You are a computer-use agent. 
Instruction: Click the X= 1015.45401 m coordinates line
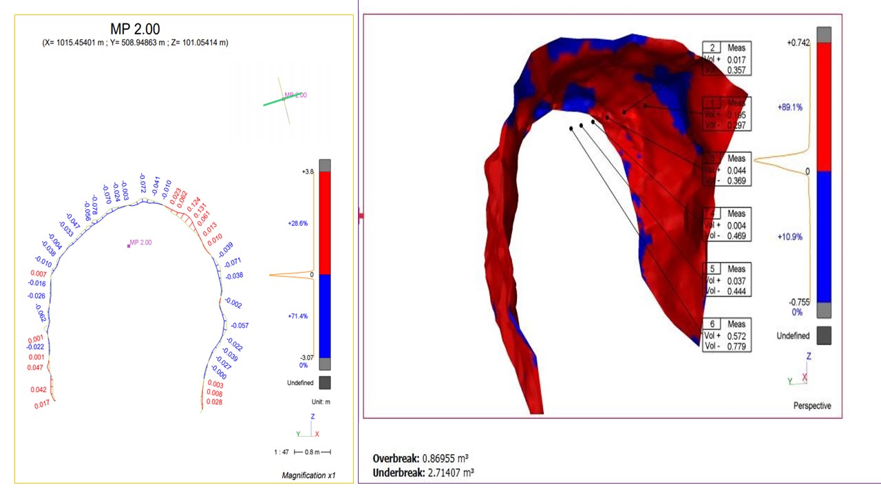(x=135, y=43)
